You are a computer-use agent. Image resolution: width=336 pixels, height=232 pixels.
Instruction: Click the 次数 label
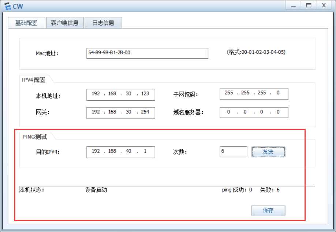(x=180, y=152)
